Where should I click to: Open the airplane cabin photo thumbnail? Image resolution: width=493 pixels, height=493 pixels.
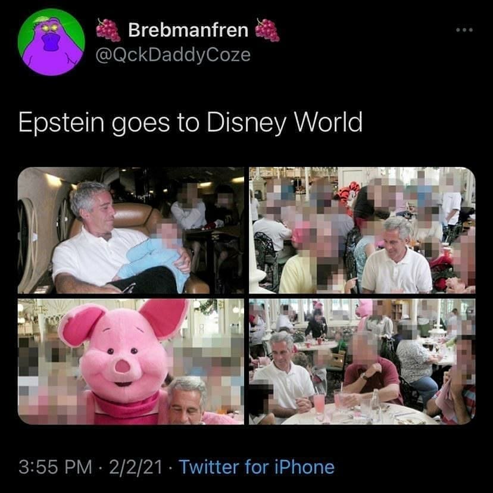tap(131, 230)
